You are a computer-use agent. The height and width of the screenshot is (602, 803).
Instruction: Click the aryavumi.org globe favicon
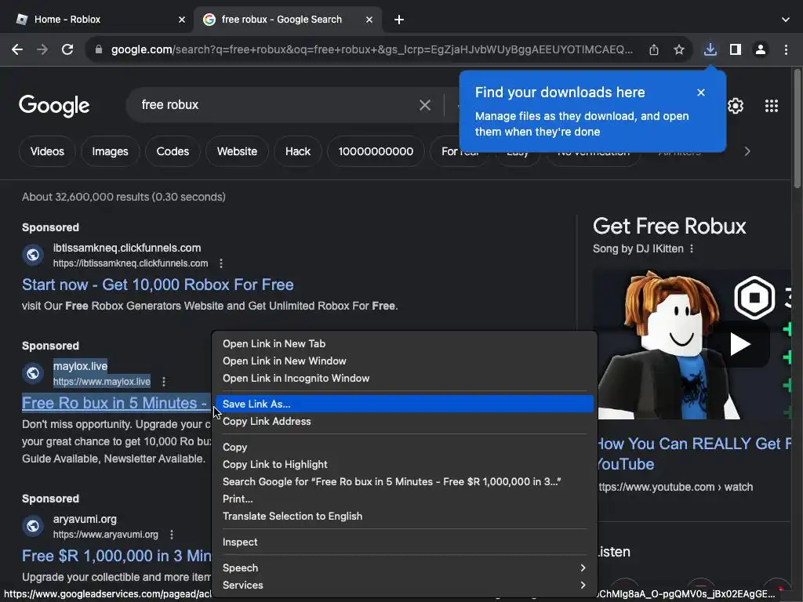tap(33, 526)
